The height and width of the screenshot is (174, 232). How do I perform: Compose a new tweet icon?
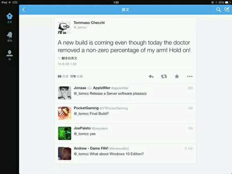coord(227,10)
